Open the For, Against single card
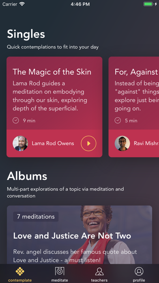The width and height of the screenshot is (159, 283). click(134, 107)
